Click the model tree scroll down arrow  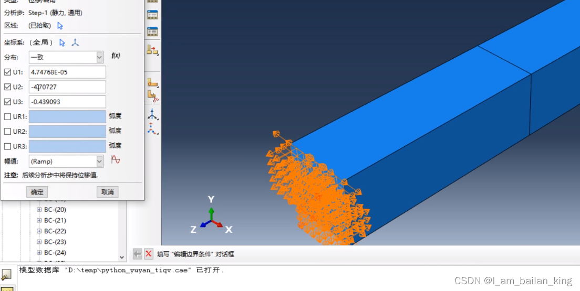pyautogui.click(x=122, y=257)
